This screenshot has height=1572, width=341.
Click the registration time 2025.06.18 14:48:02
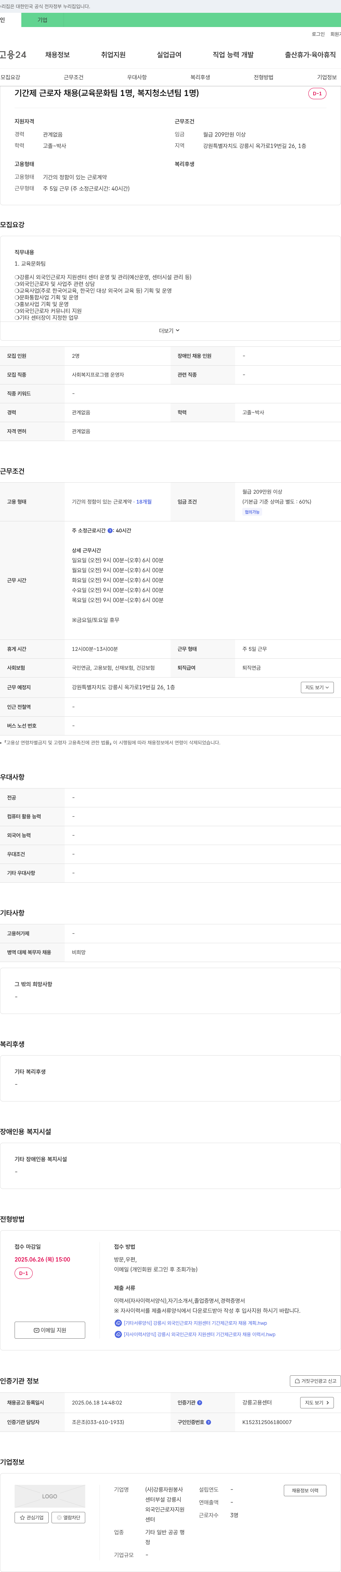[97, 1402]
